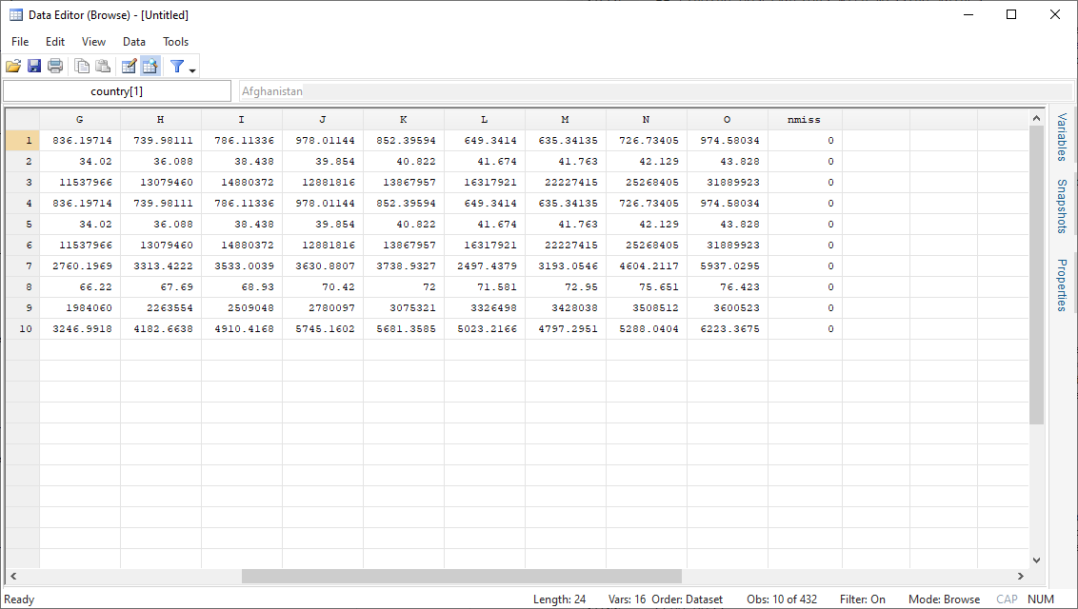1078x609 pixels.
Task: Click the vertical scrollbar up arrow
Action: (1036, 119)
